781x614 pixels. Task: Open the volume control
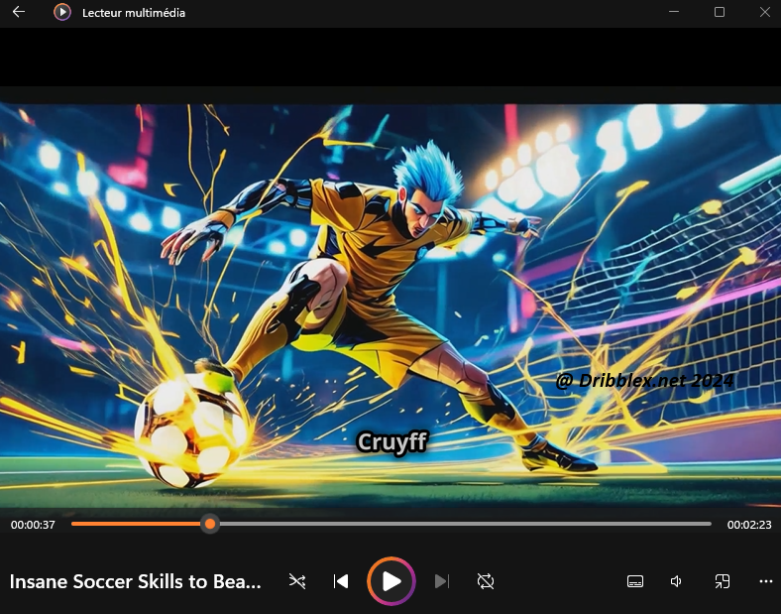coord(677,581)
